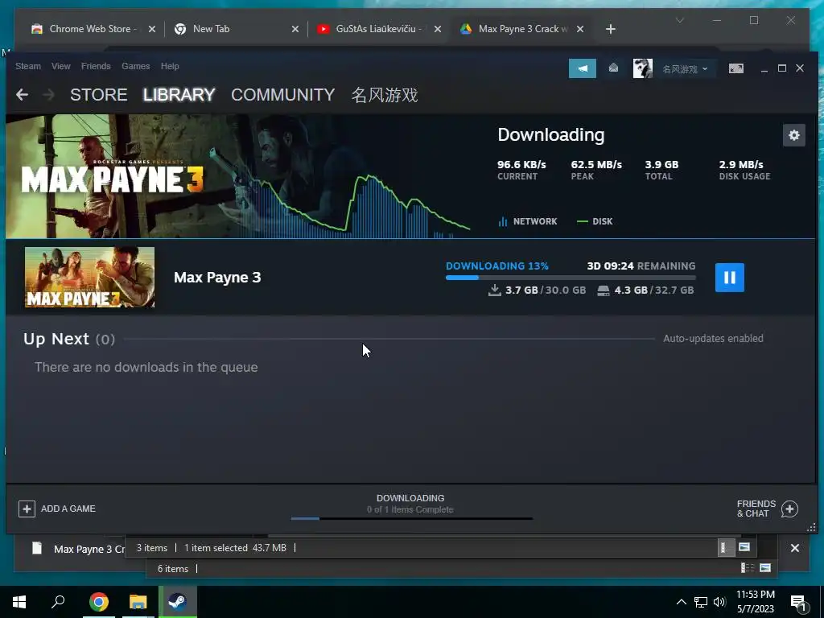
Task: Show hidden system tray icons
Action: [x=681, y=602]
